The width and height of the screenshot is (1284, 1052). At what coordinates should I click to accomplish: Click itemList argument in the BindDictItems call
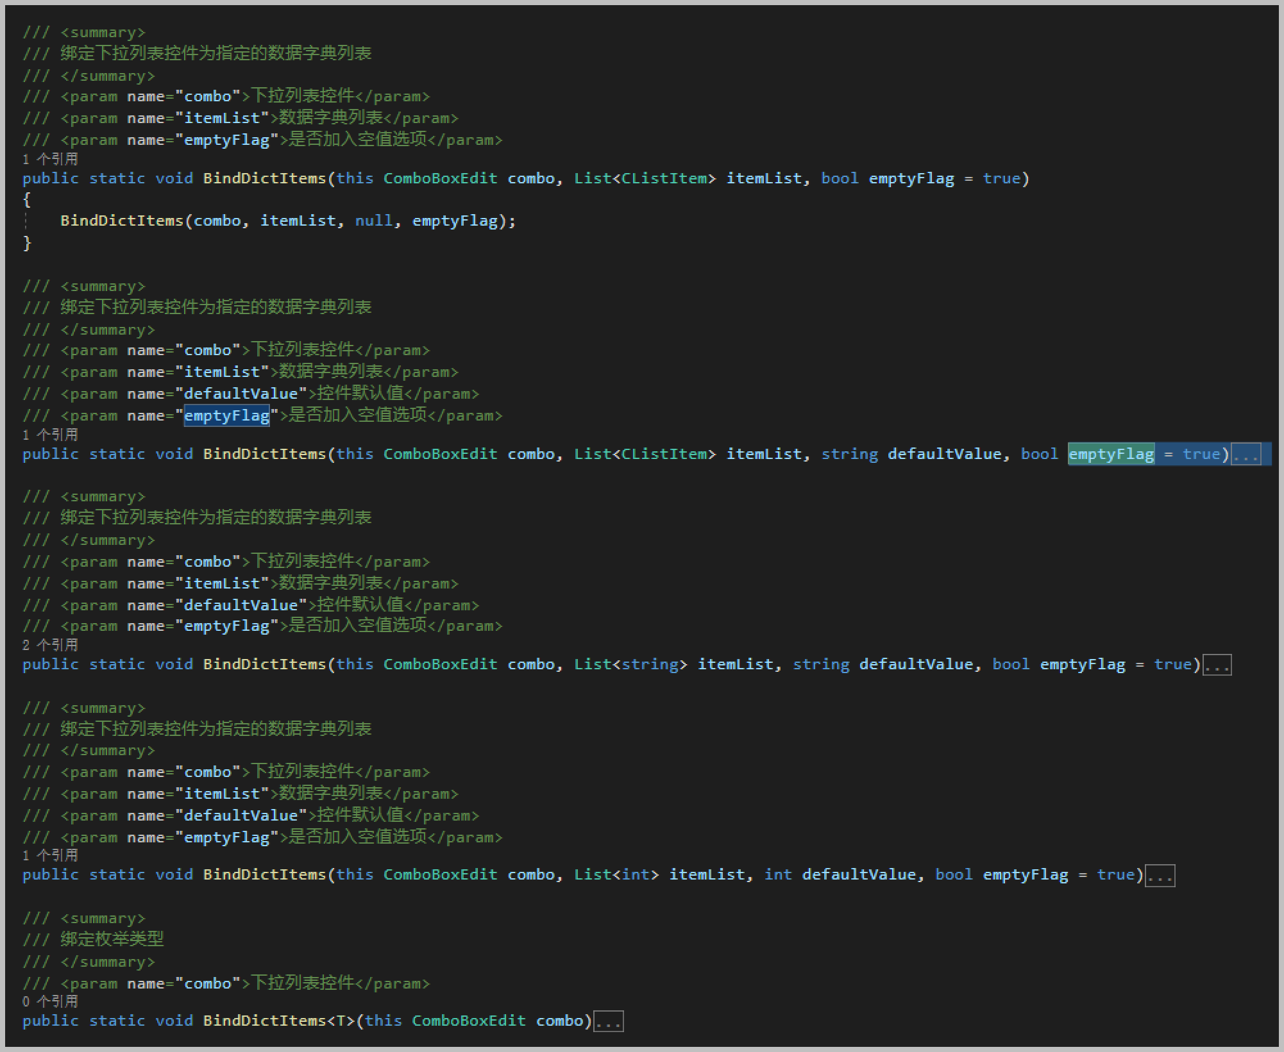pyautogui.click(x=298, y=221)
